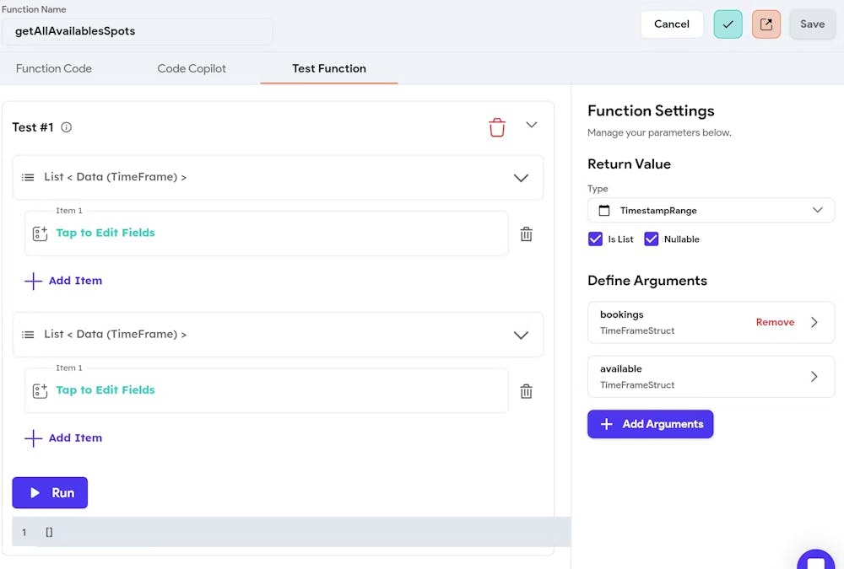
Task: Remove the bookings argument
Action: 775,322
